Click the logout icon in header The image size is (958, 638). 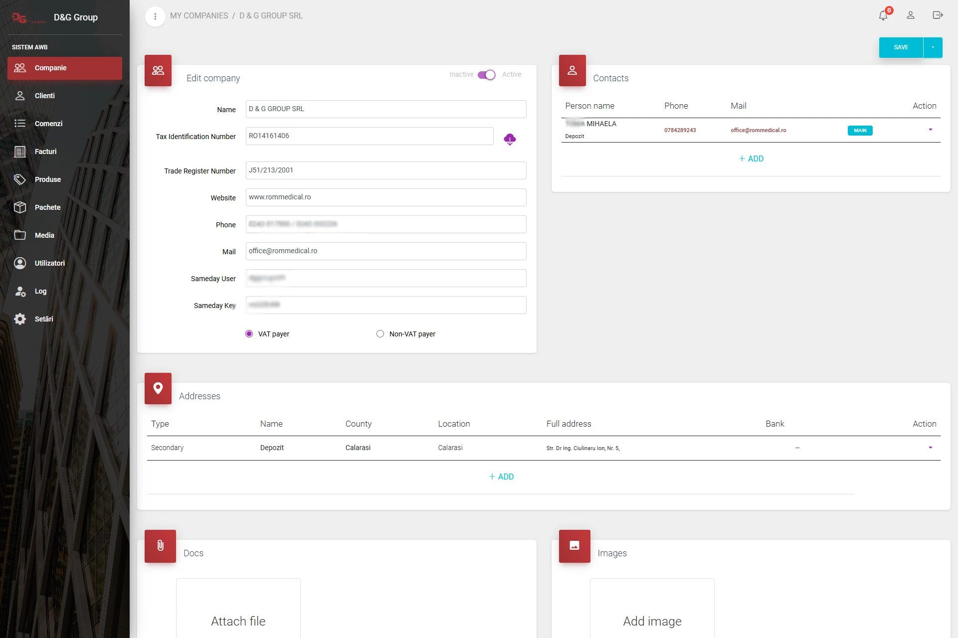pos(938,15)
